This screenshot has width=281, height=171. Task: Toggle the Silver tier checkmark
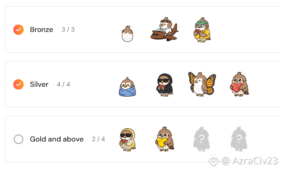point(18,84)
